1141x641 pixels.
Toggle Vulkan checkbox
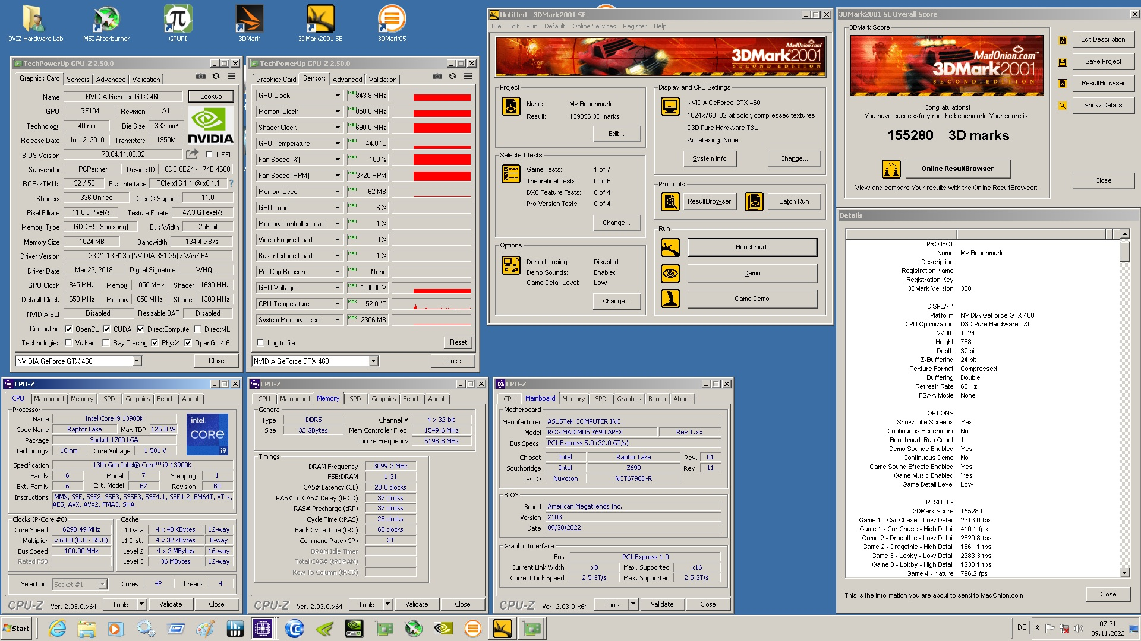click(68, 342)
